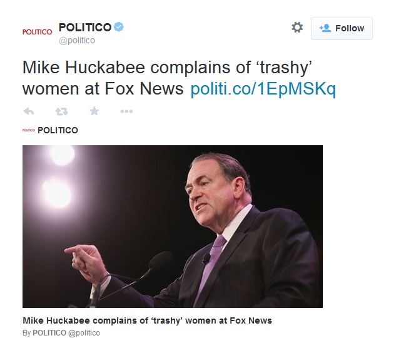Click the POLITICO profile avatar logo

(37, 32)
